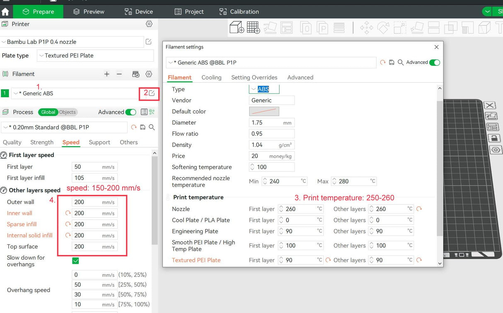Select Objects in Process scope switch
503x313 pixels.
click(x=68, y=112)
